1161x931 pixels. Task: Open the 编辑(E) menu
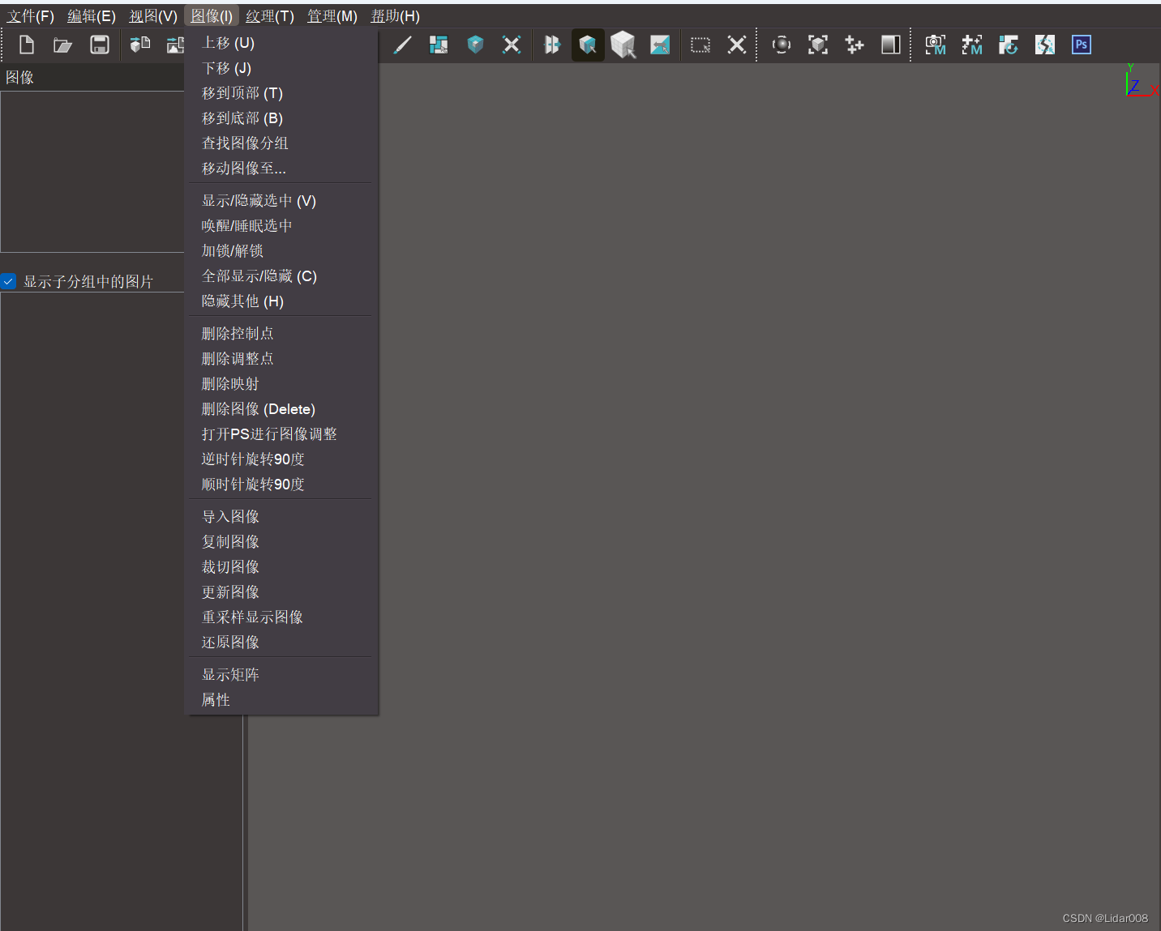92,16
